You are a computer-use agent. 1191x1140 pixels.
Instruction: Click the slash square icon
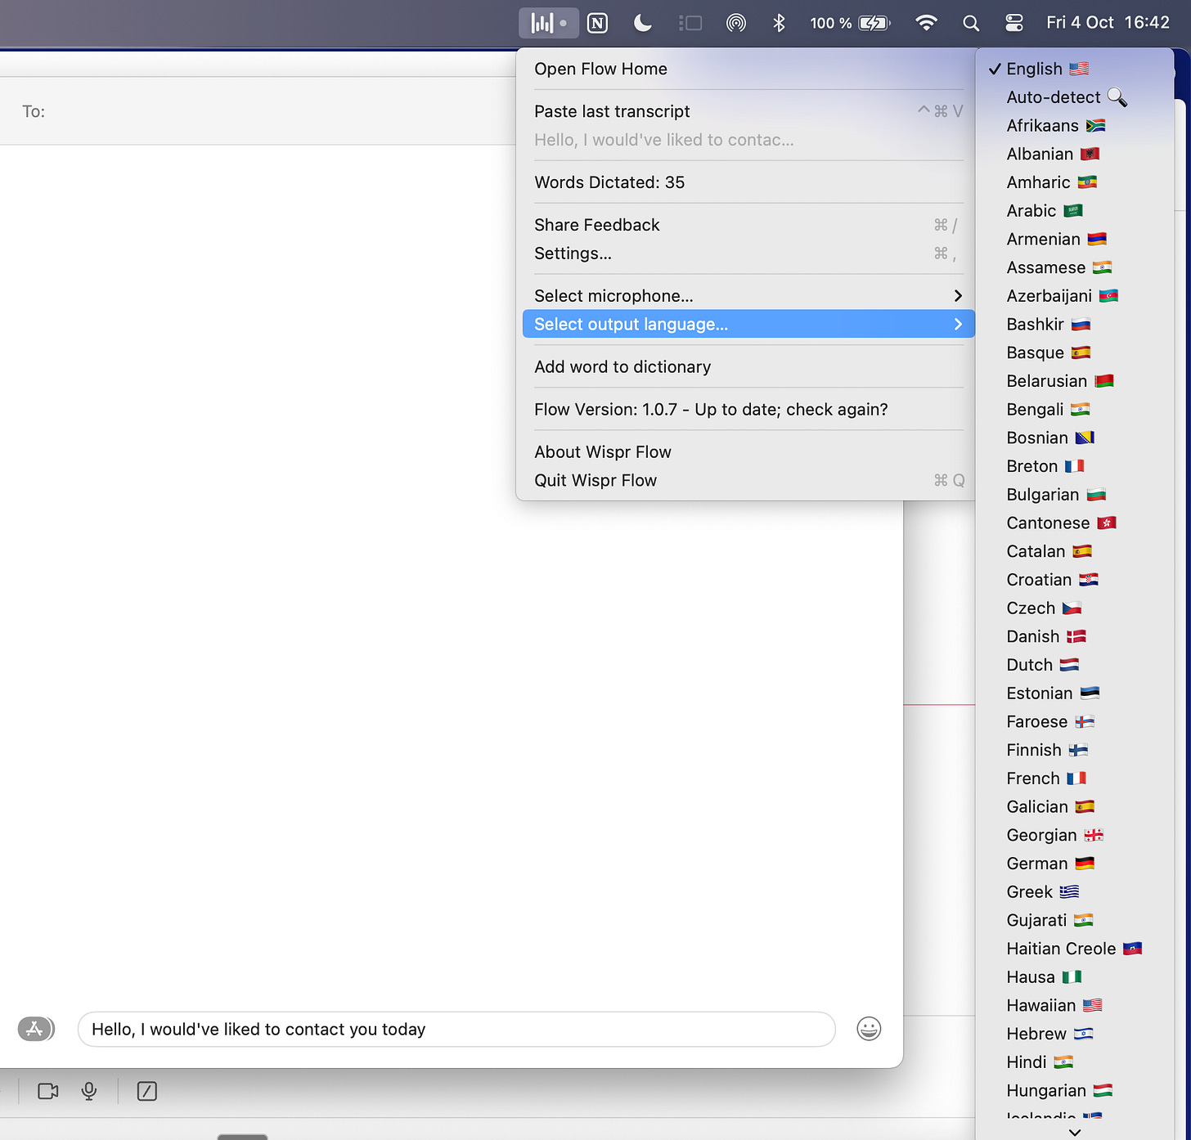[147, 1091]
